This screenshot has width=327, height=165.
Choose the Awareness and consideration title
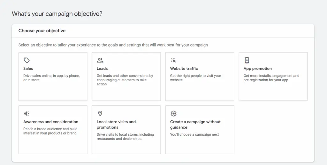tap(50, 122)
